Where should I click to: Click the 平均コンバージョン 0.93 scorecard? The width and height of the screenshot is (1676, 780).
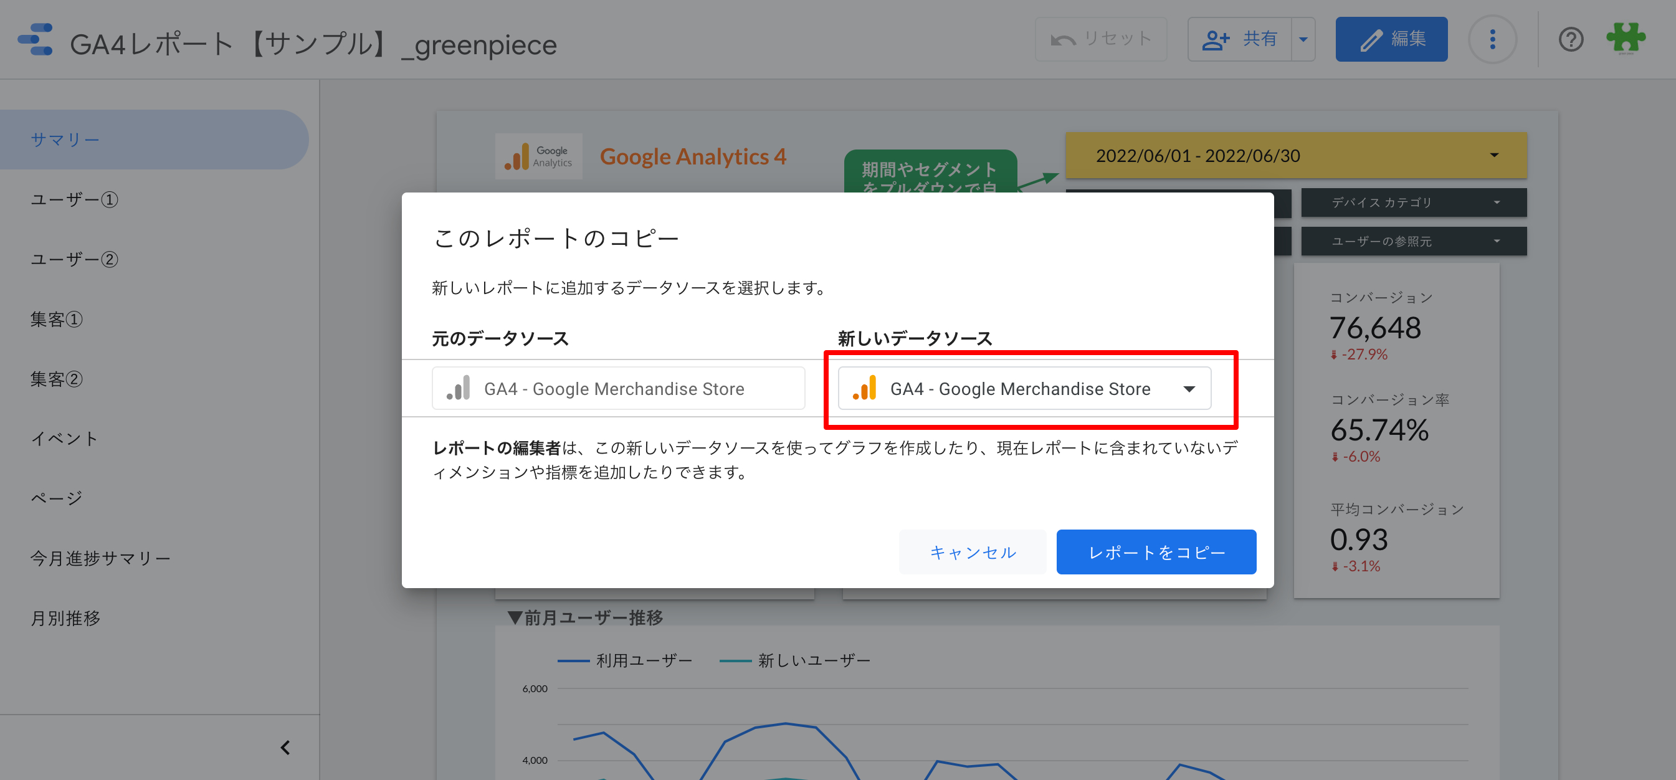coord(1396,538)
